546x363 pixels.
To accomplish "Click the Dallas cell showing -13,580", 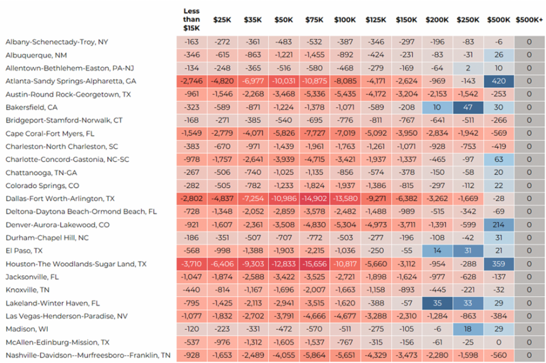I will click(345, 198).
